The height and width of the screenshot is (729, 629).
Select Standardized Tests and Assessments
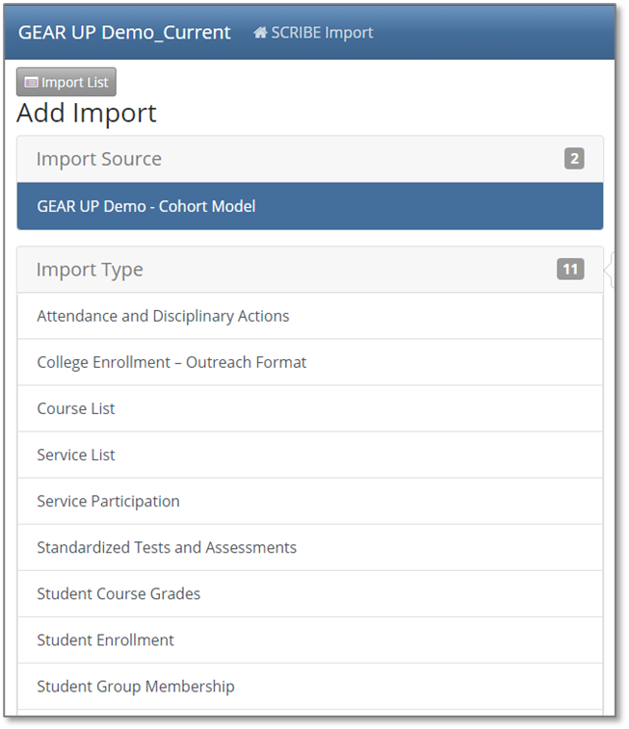pyautogui.click(x=167, y=547)
